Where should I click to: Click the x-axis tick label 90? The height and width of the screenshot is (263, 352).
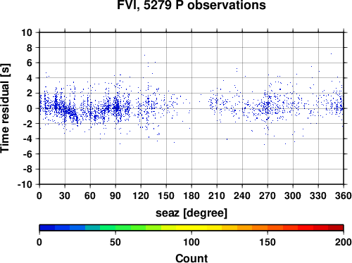pos(115,195)
